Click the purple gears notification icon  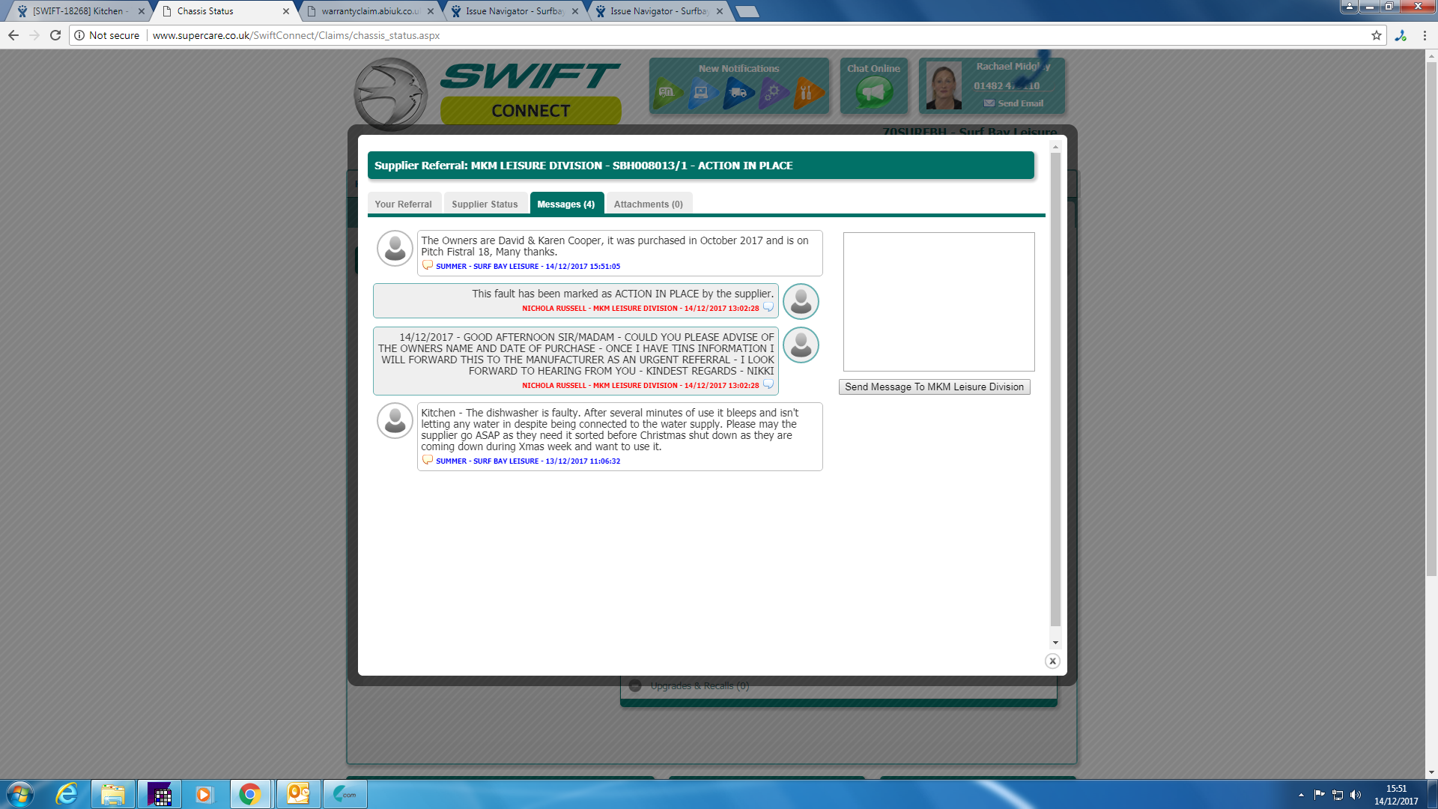(x=773, y=93)
